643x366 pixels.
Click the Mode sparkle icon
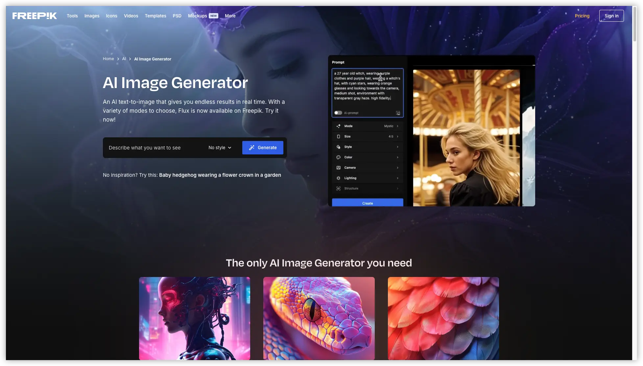pyautogui.click(x=338, y=126)
